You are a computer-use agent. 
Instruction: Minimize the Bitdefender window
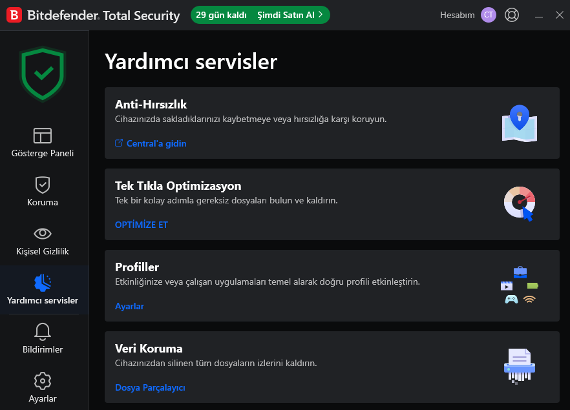(x=539, y=15)
